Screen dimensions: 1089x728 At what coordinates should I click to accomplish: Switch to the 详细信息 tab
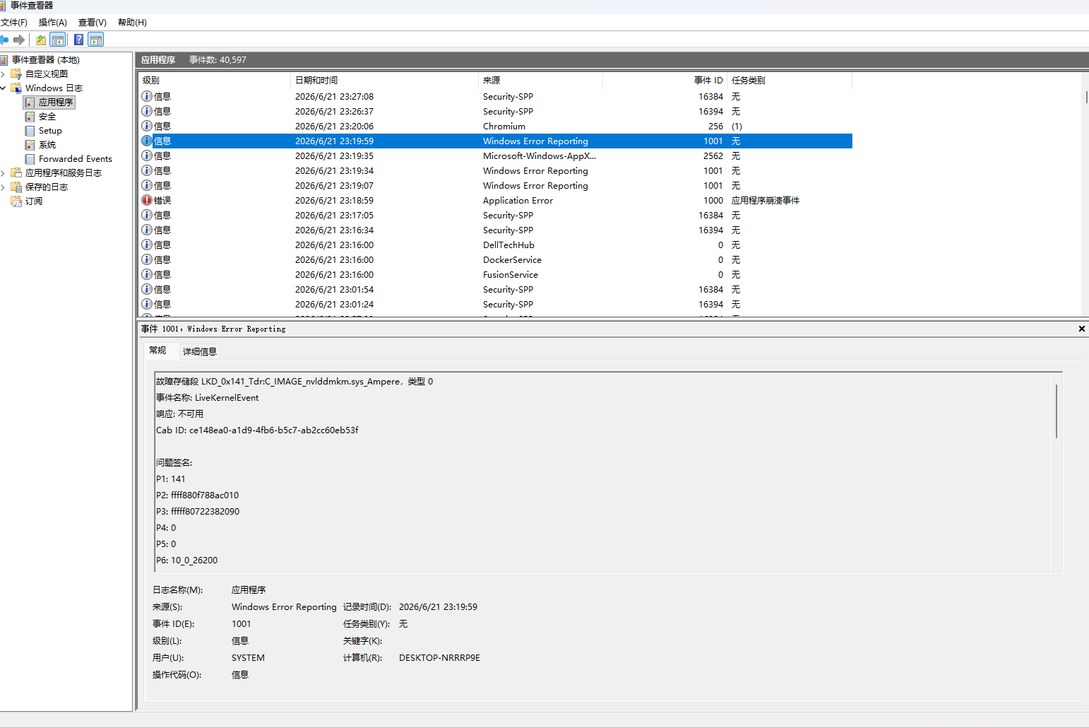(x=200, y=351)
